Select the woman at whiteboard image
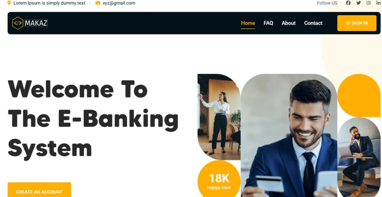 pos(219,117)
